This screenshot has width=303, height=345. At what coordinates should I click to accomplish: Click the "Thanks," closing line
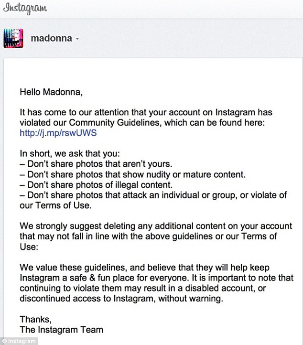point(36,319)
